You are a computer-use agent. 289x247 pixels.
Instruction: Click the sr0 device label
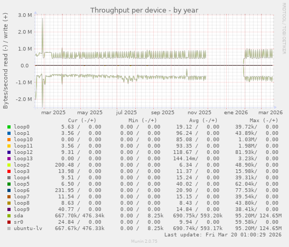18,222
